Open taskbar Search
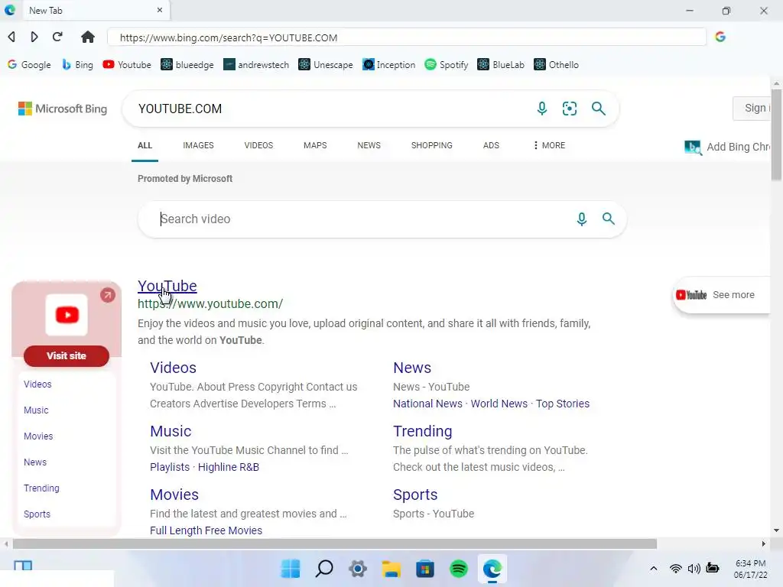783x587 pixels. (x=324, y=569)
